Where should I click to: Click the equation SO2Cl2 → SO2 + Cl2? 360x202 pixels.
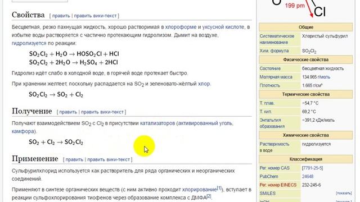pos(56,95)
